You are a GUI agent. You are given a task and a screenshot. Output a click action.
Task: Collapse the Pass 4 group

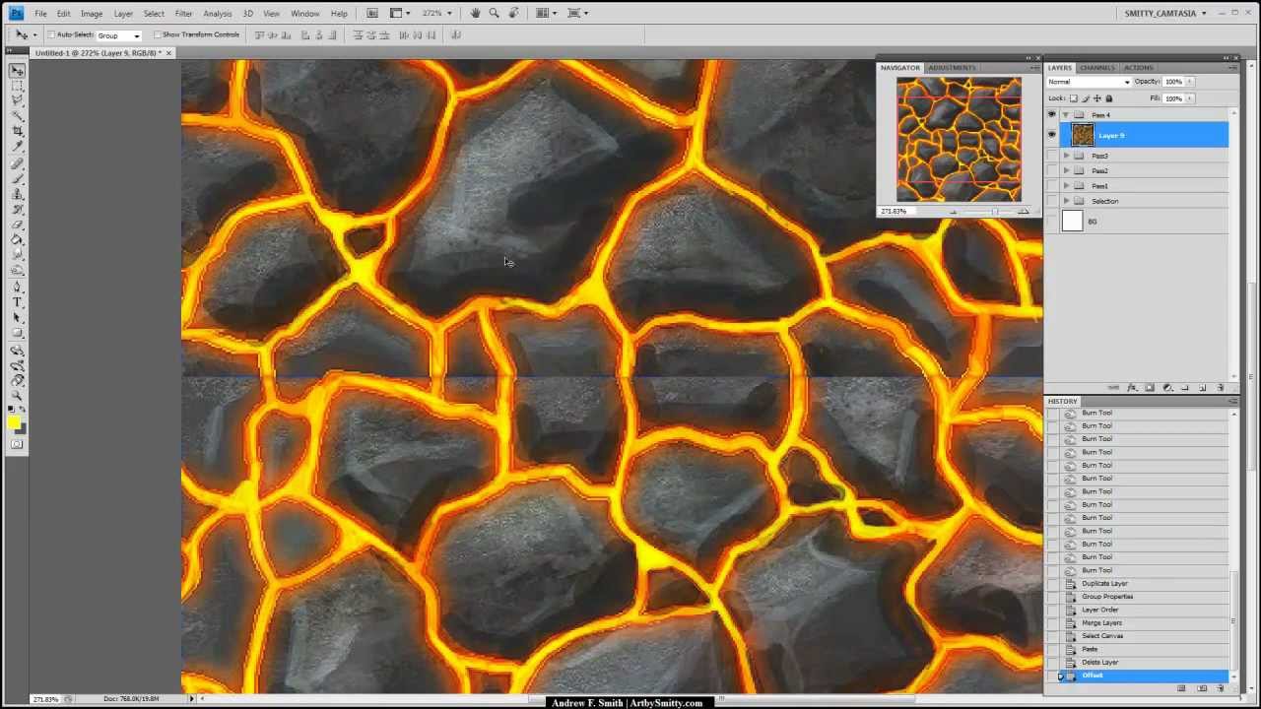click(x=1066, y=115)
